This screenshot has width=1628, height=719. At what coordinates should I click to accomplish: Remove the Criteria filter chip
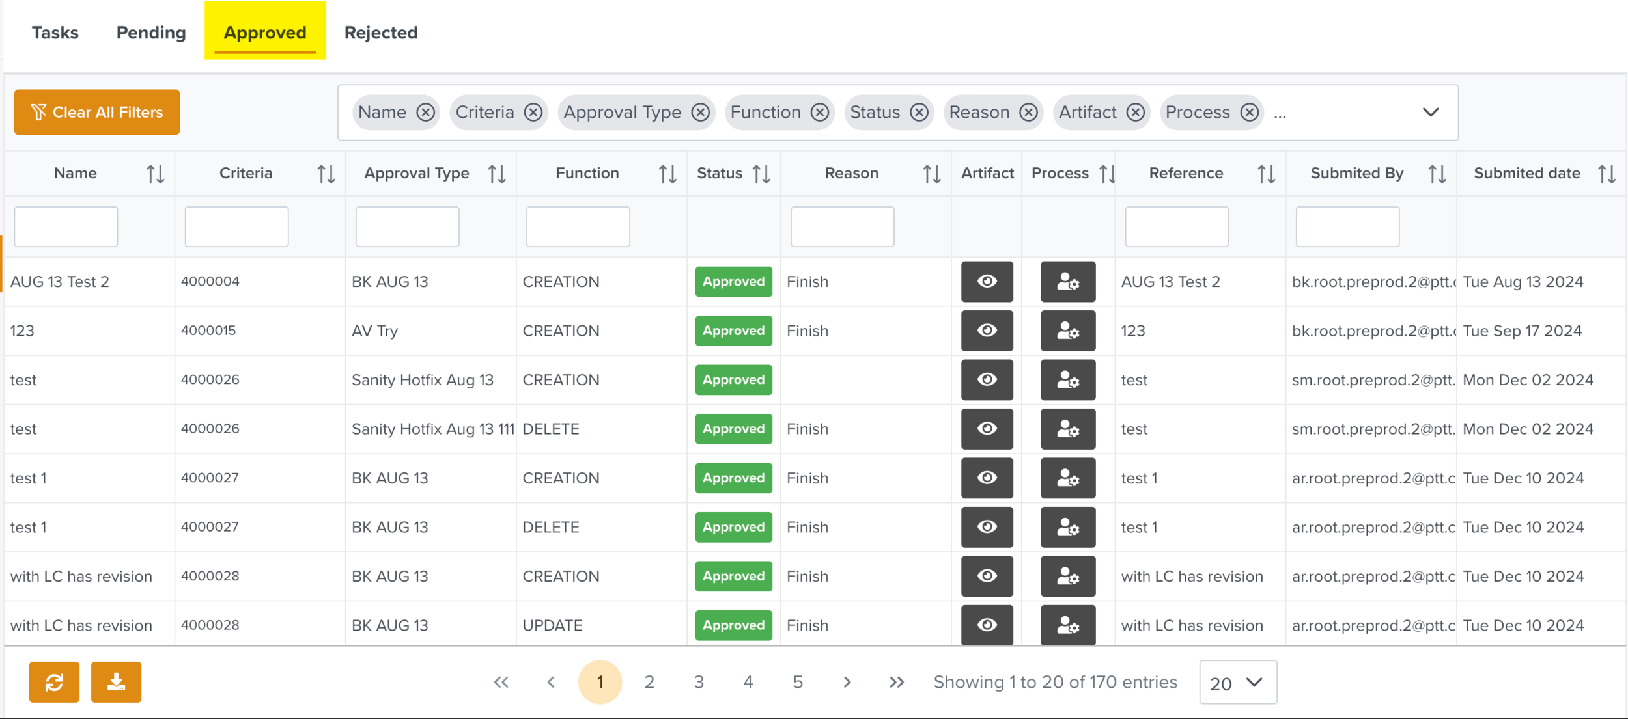click(533, 113)
